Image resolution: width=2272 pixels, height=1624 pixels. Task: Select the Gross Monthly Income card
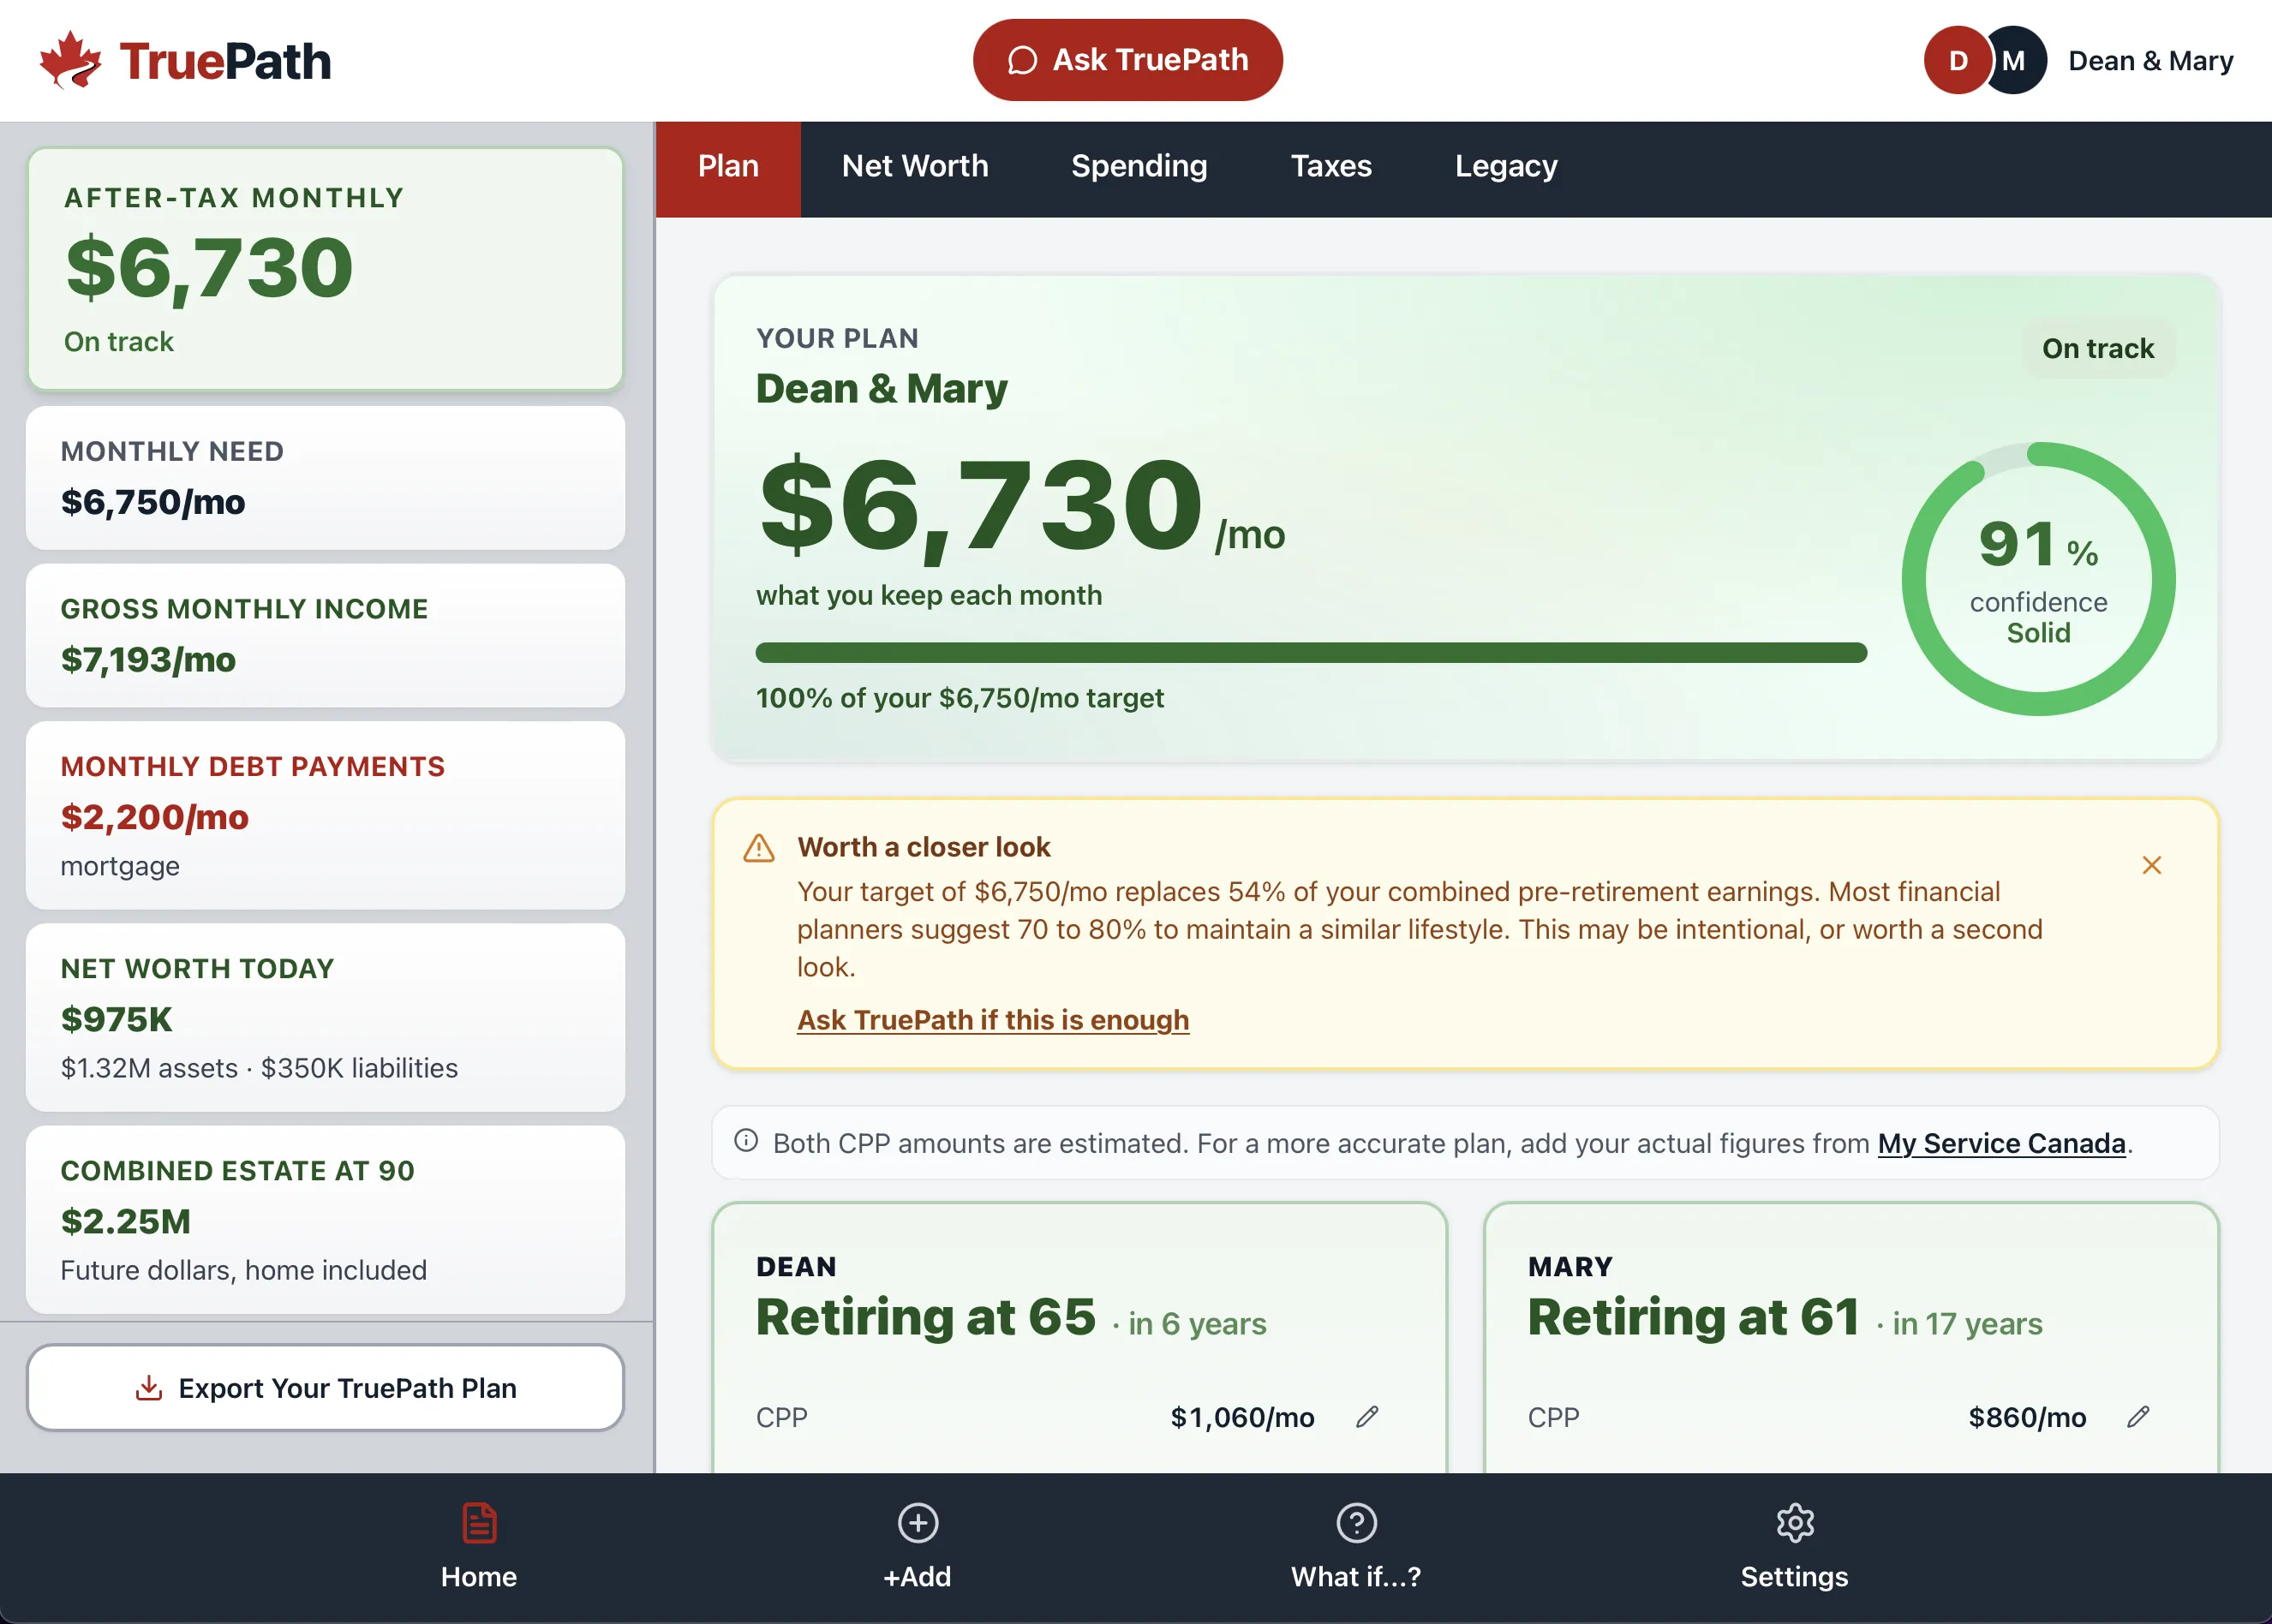click(x=325, y=636)
